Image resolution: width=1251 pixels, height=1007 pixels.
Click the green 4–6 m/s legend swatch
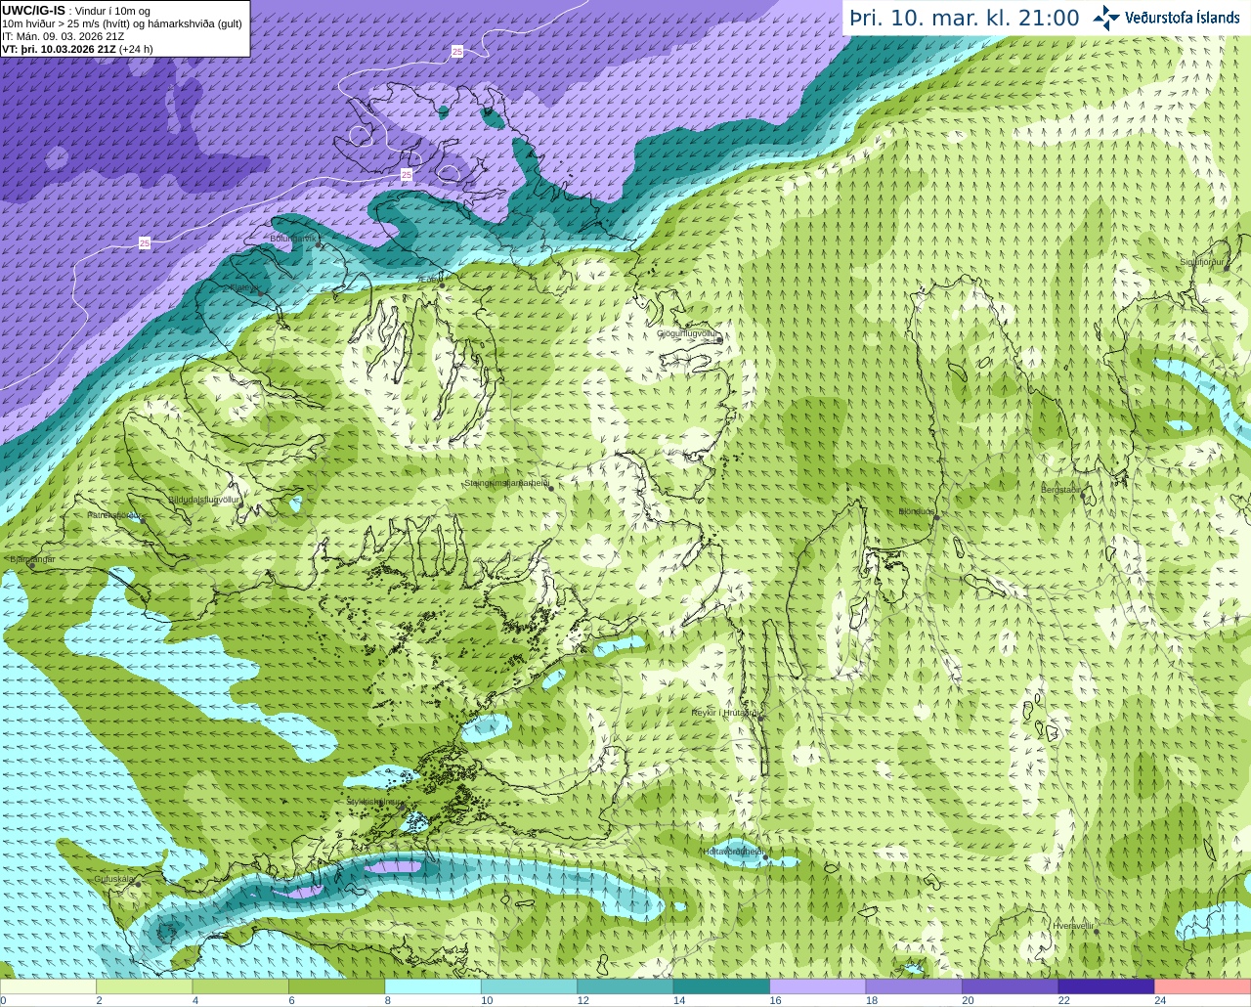pyautogui.click(x=241, y=986)
